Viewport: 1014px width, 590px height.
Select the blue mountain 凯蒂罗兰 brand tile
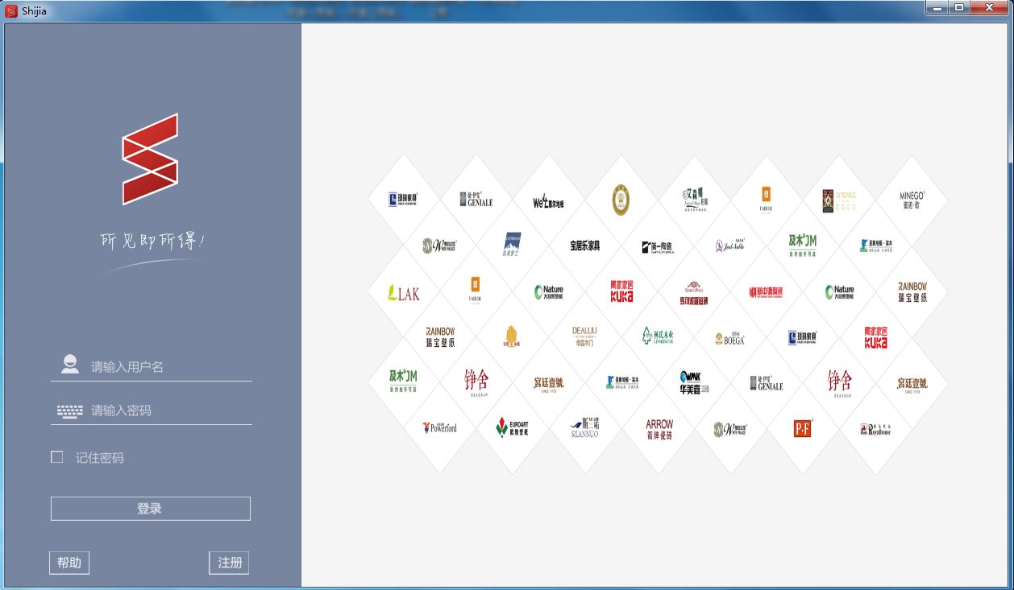pos(513,245)
